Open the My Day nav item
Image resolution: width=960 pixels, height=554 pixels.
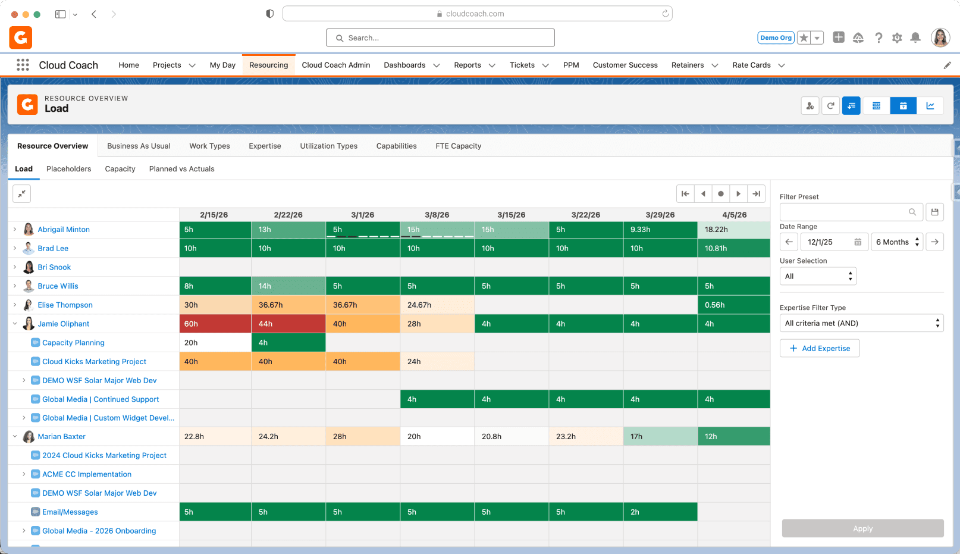(222, 65)
